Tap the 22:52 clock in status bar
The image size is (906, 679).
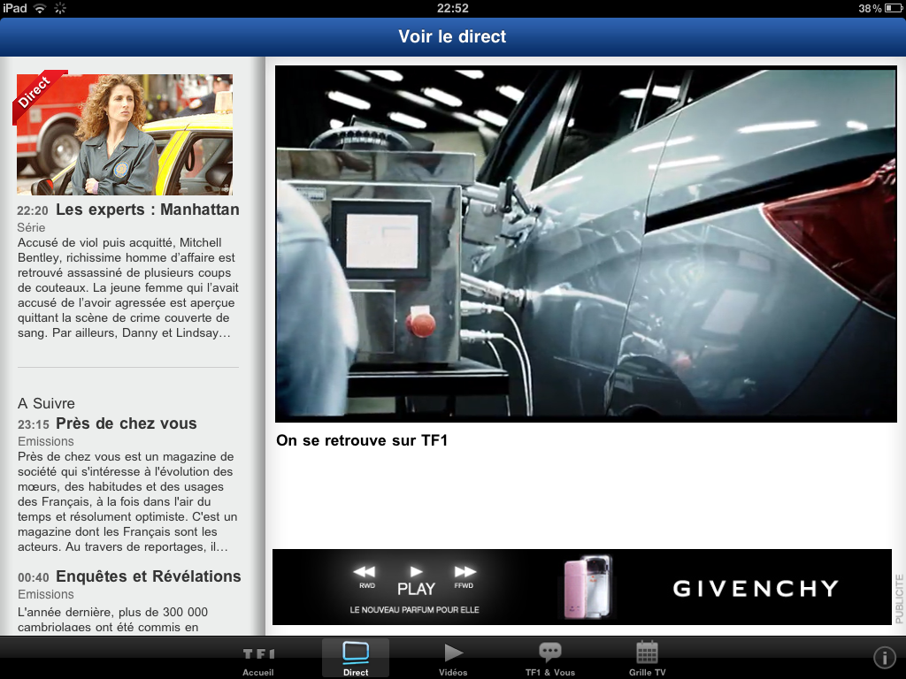(452, 8)
